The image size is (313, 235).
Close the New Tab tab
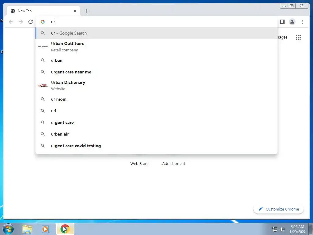click(x=75, y=11)
